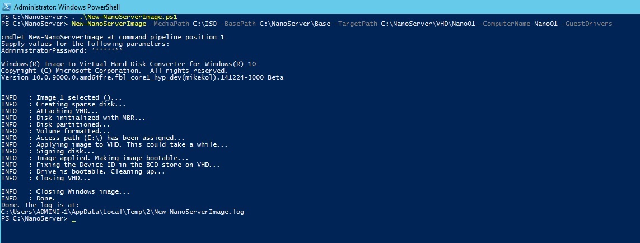Click the -GuestDrivers switch text
The width and height of the screenshot is (640, 243).
coord(587,24)
